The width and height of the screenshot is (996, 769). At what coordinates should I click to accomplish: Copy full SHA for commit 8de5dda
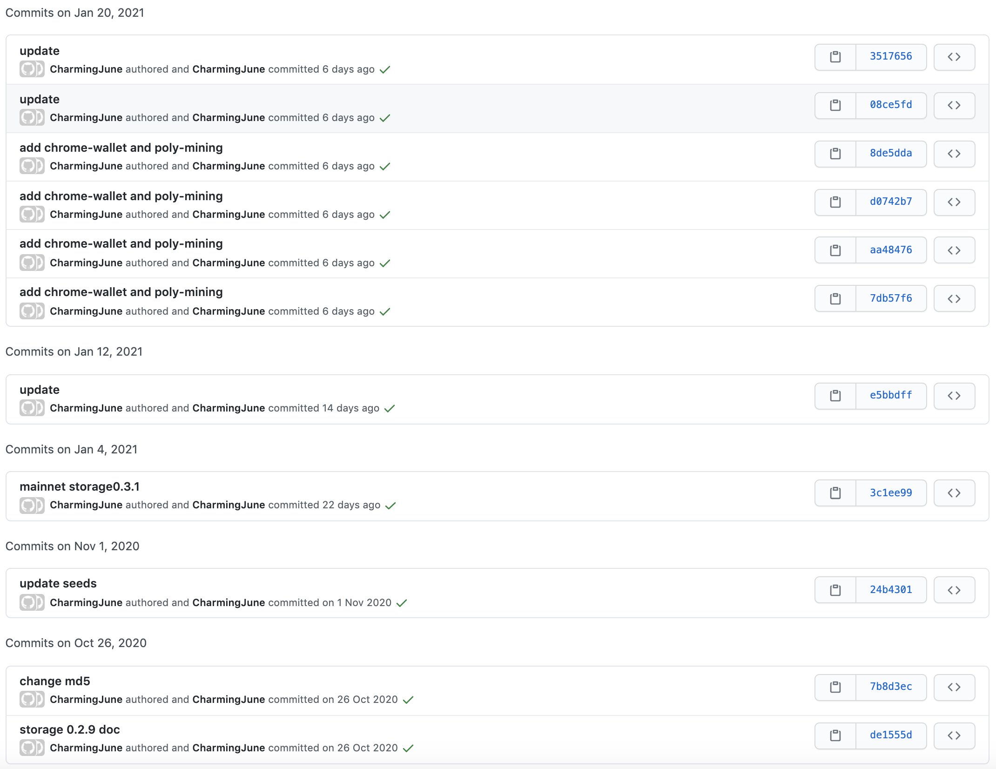click(835, 154)
